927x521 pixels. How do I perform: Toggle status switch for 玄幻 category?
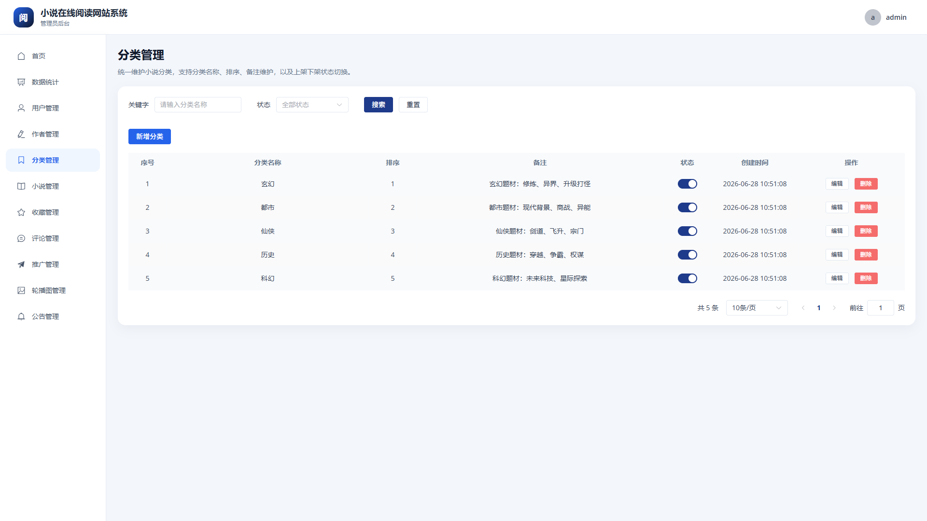[x=687, y=184]
